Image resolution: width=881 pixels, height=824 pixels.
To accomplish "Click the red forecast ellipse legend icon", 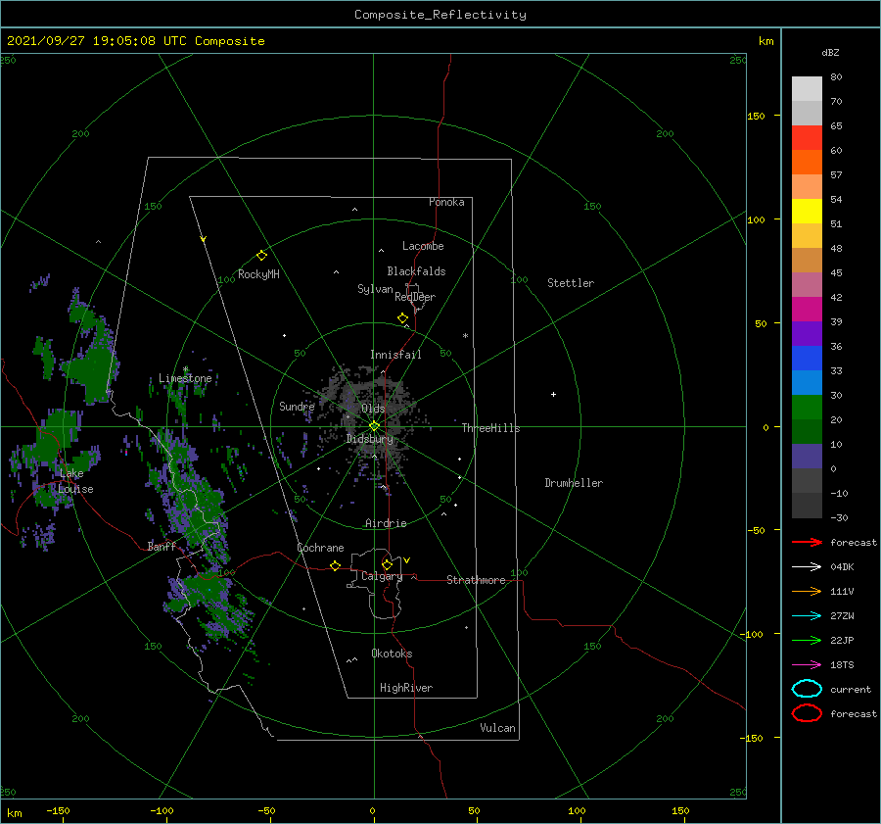I will point(807,713).
